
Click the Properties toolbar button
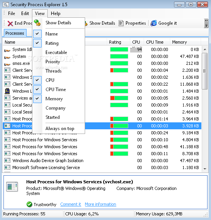(x=132, y=23)
